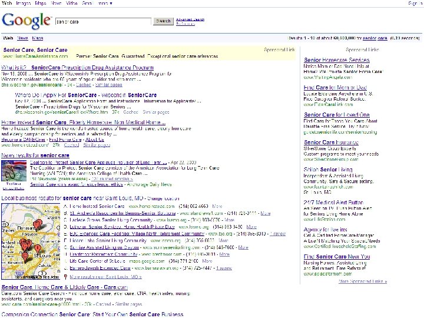
Task: Open the related articles link under the news story
Action: click(x=112, y=179)
